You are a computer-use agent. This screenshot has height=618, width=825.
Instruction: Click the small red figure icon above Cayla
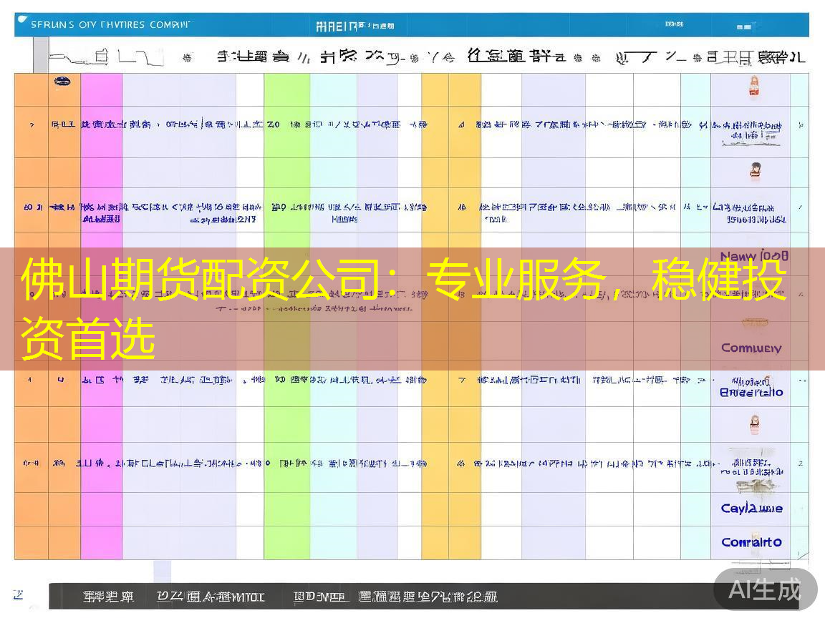click(x=755, y=423)
